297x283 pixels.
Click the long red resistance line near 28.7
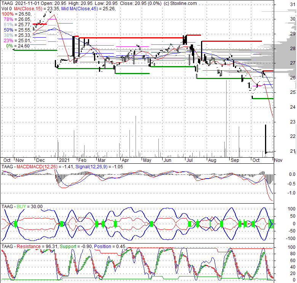tap(131, 38)
